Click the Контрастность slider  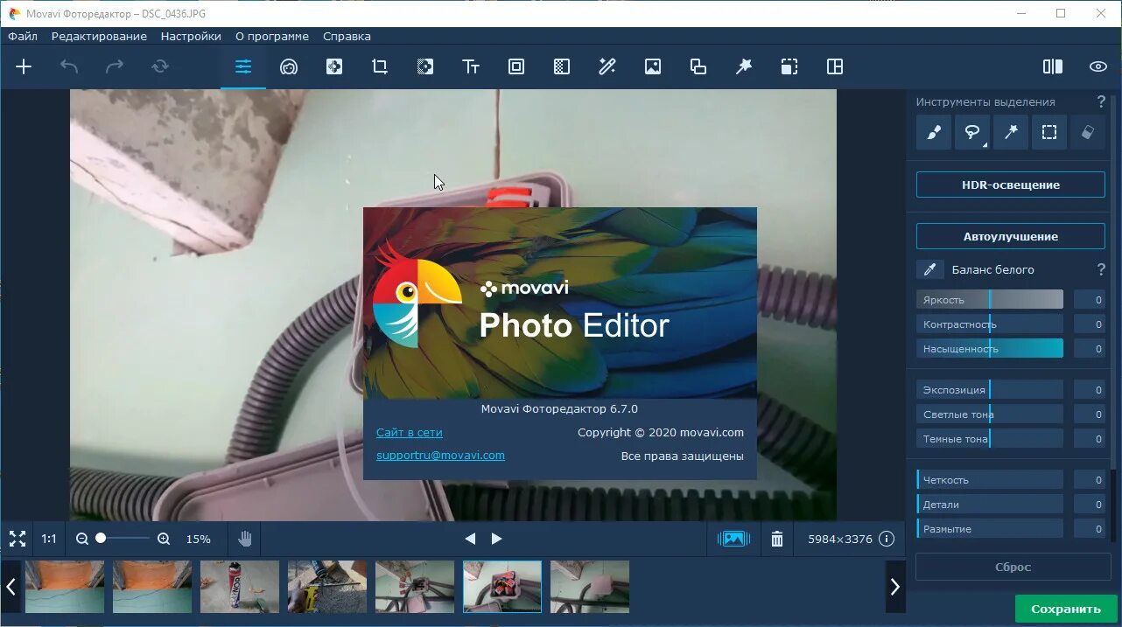click(x=990, y=324)
